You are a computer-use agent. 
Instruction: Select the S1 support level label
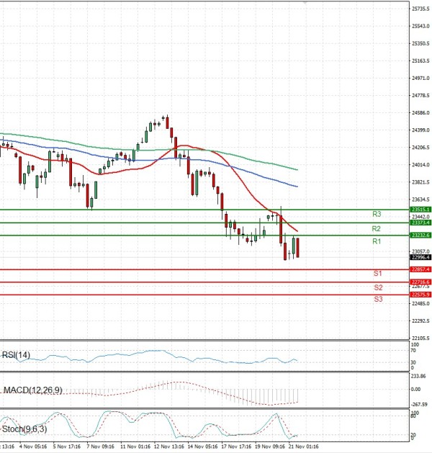pyautogui.click(x=377, y=274)
